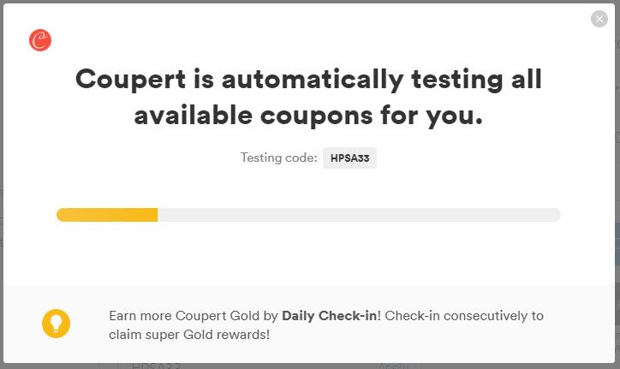Click the partially hidden HPSA32 code behind popup

coord(156,366)
